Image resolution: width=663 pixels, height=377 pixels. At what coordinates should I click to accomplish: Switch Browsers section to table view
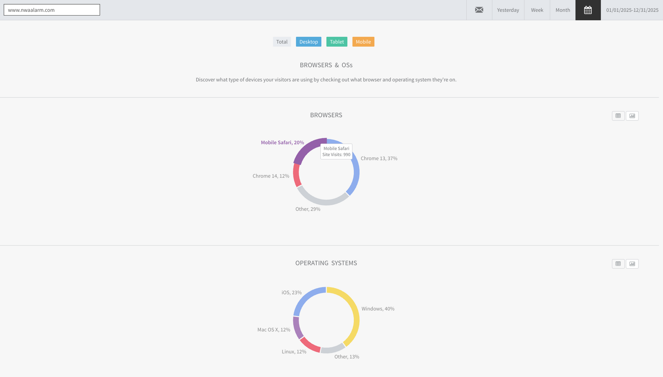coord(618,116)
